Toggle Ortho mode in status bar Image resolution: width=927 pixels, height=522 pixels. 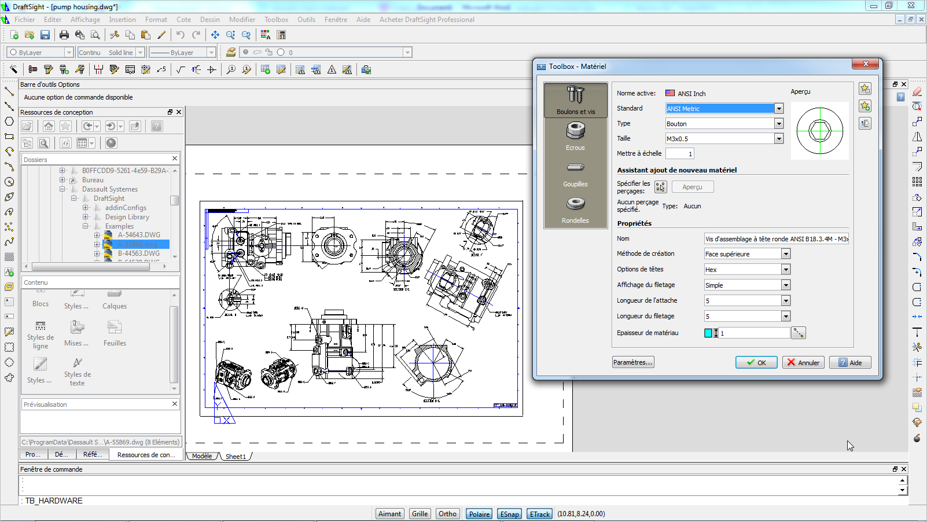point(447,514)
